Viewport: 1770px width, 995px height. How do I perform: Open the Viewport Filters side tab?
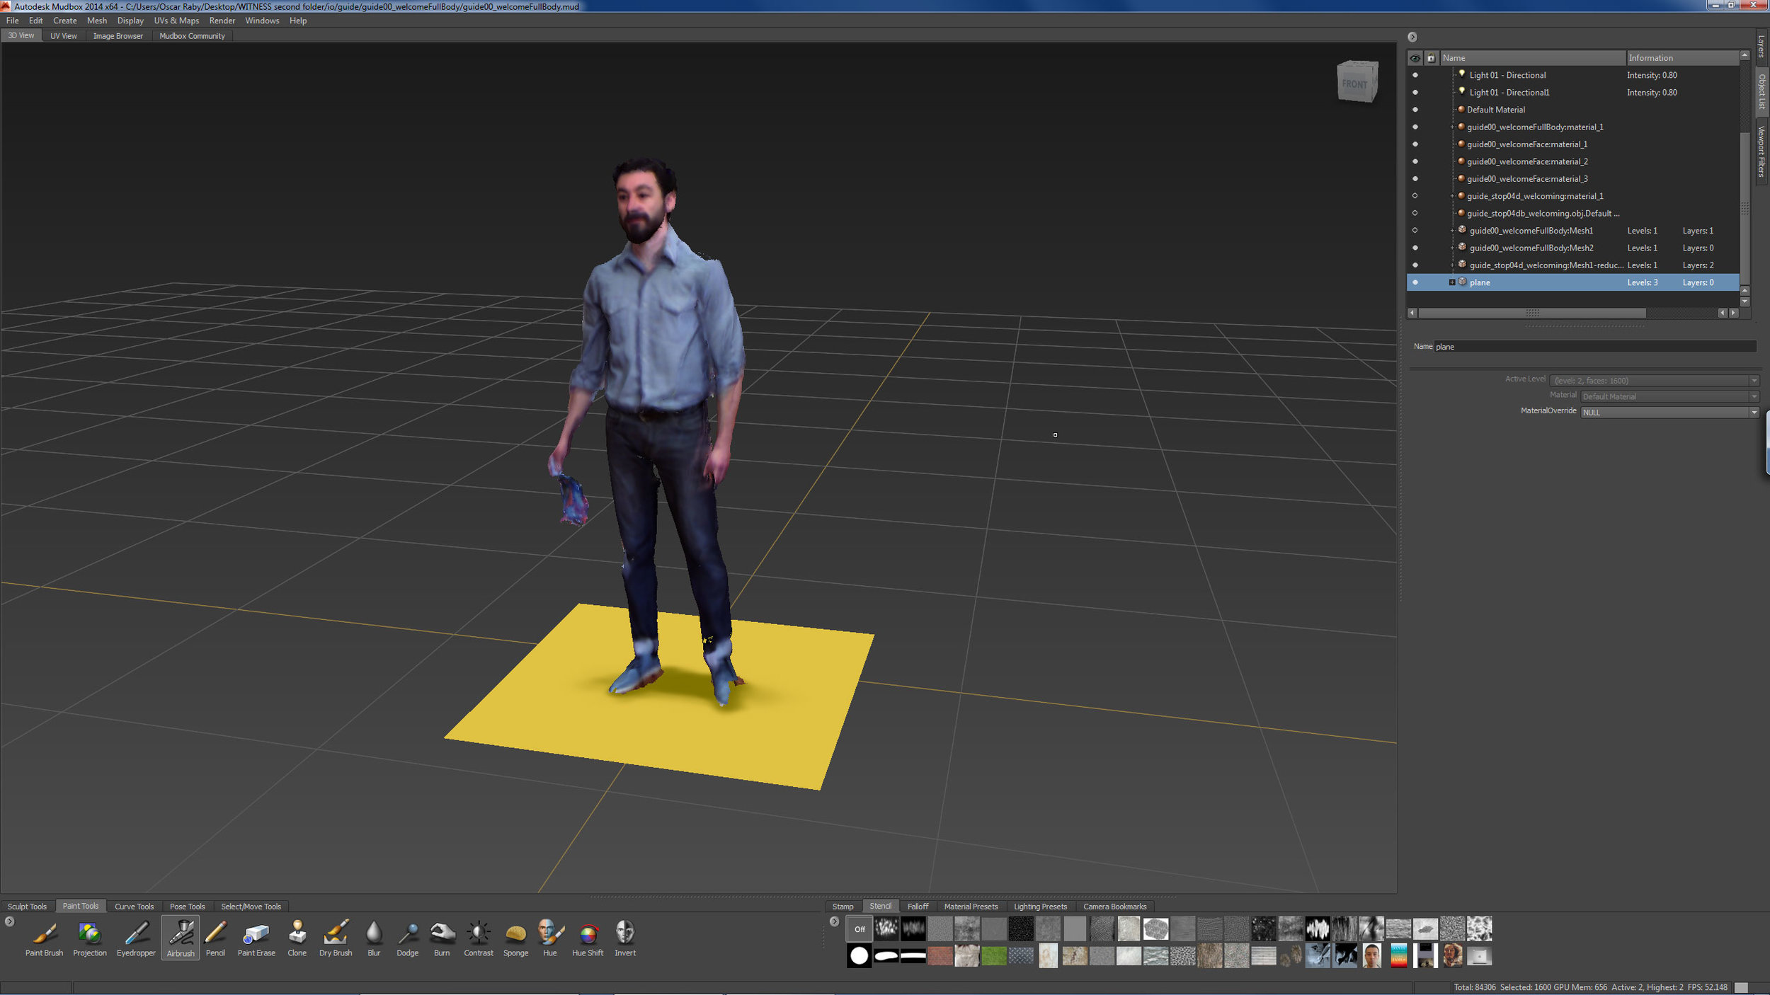click(1762, 151)
